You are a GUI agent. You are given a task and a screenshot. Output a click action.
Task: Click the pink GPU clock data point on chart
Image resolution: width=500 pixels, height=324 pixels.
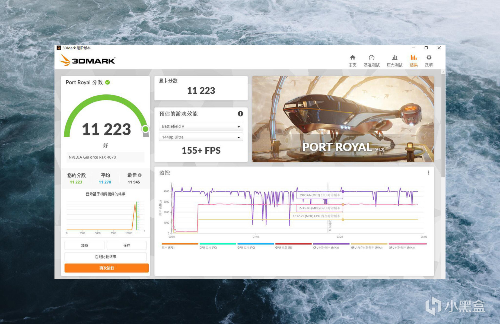[x=343, y=205]
